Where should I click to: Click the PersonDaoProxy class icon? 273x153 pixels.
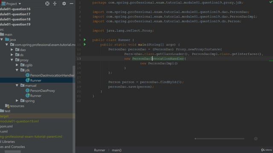tap(27, 91)
